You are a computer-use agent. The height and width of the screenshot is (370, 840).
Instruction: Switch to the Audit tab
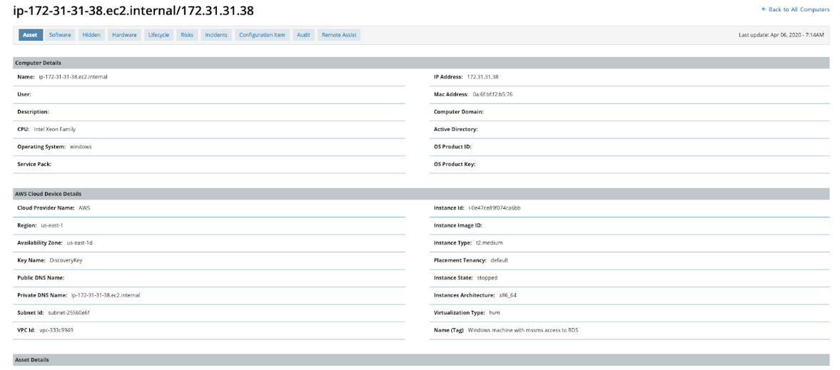click(303, 35)
